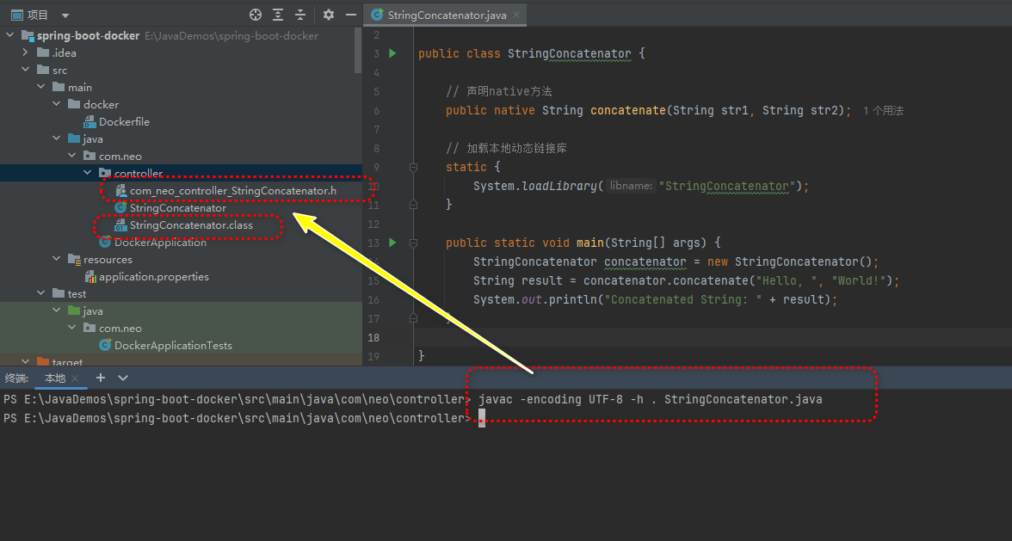The height and width of the screenshot is (541, 1012).
Task: Open DockerApplicationTests class
Action: (173, 346)
